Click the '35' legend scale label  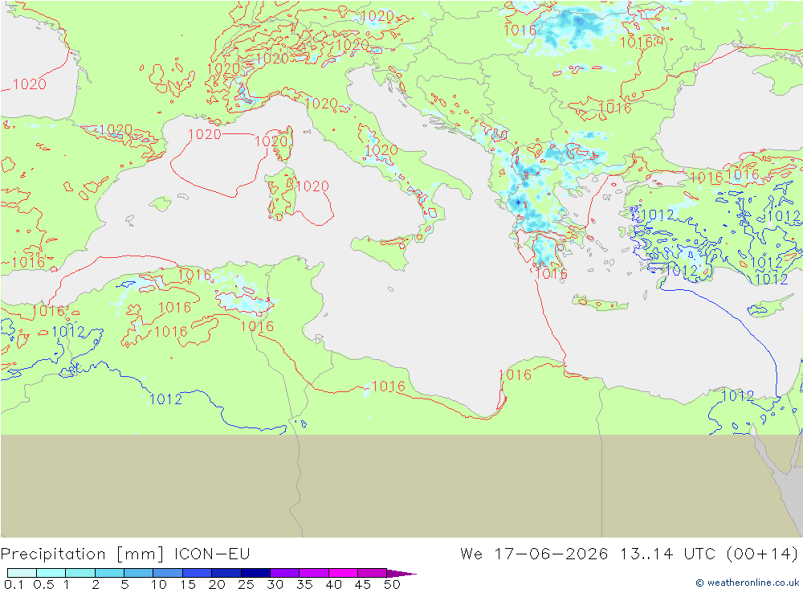(x=304, y=584)
